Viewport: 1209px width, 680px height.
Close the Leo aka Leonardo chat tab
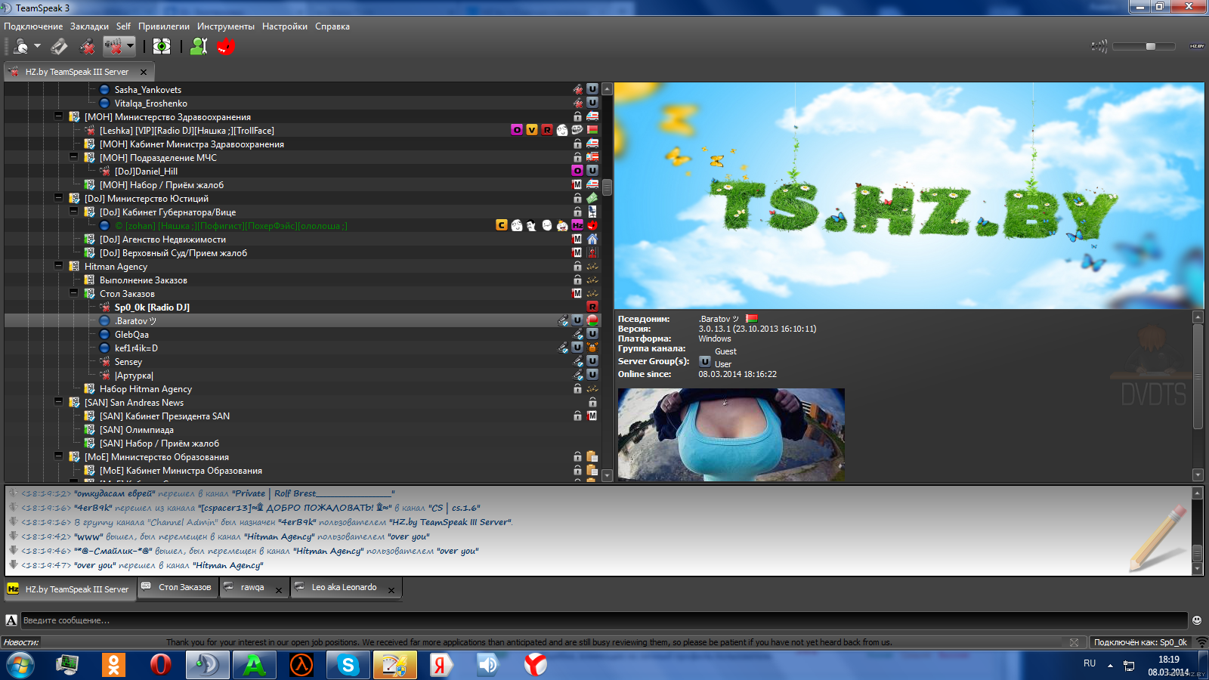(391, 590)
